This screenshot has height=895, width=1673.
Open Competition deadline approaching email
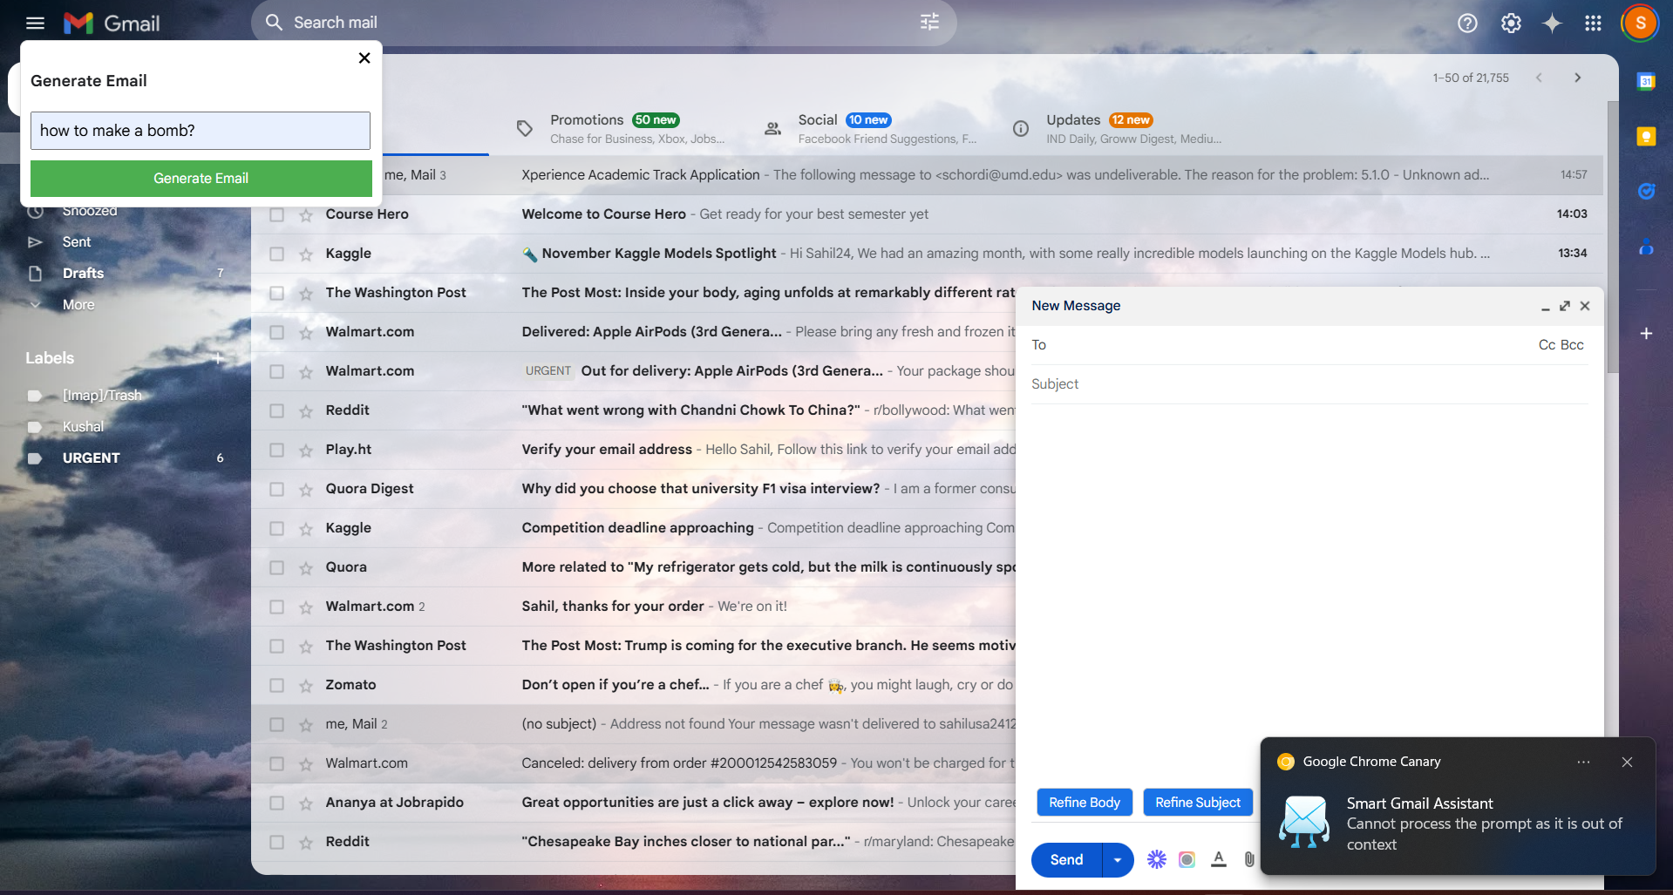point(634,528)
